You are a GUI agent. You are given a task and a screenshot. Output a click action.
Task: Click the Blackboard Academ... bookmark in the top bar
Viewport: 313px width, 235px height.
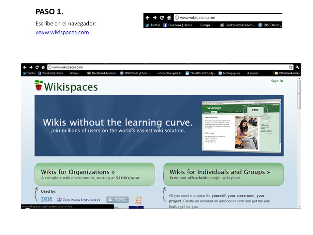[238, 25]
